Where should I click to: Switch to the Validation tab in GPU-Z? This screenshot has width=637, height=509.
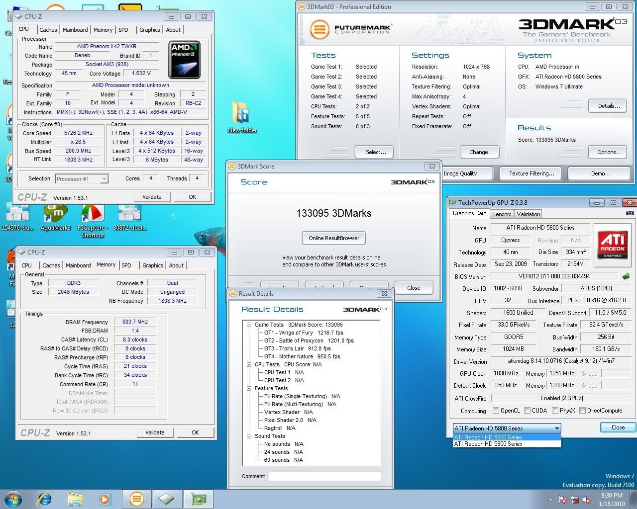click(x=529, y=214)
